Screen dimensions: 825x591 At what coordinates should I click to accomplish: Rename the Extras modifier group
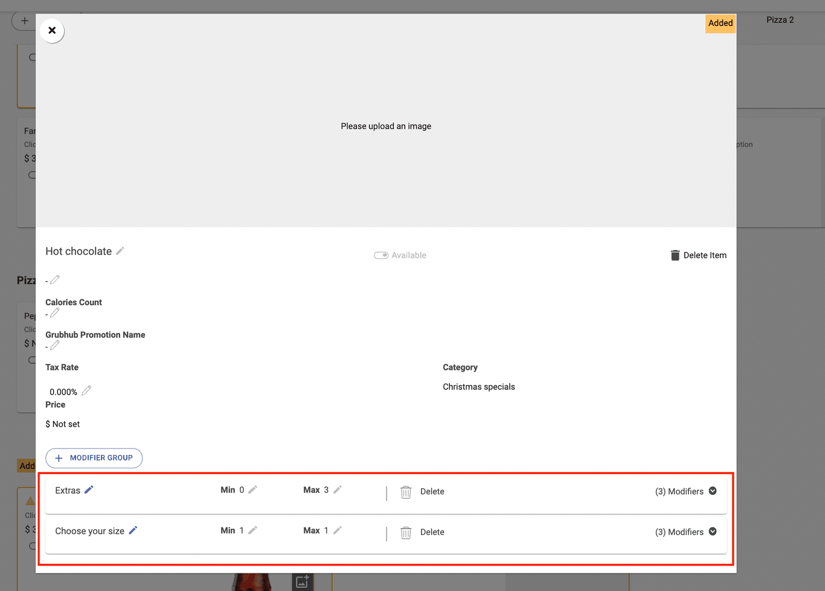(89, 490)
